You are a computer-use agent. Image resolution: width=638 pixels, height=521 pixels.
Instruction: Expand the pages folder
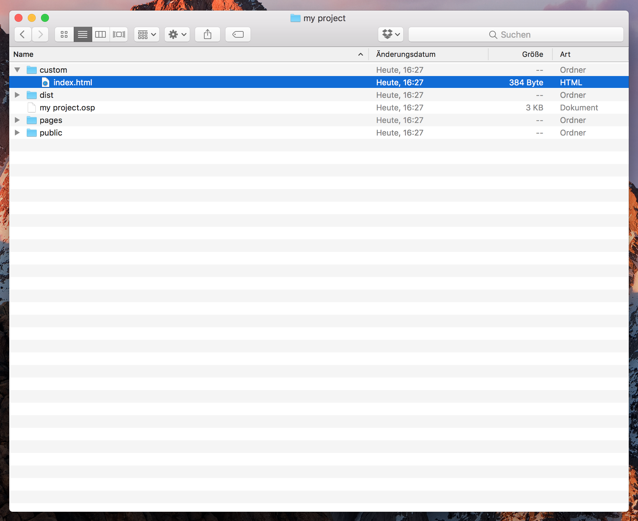[x=17, y=120]
